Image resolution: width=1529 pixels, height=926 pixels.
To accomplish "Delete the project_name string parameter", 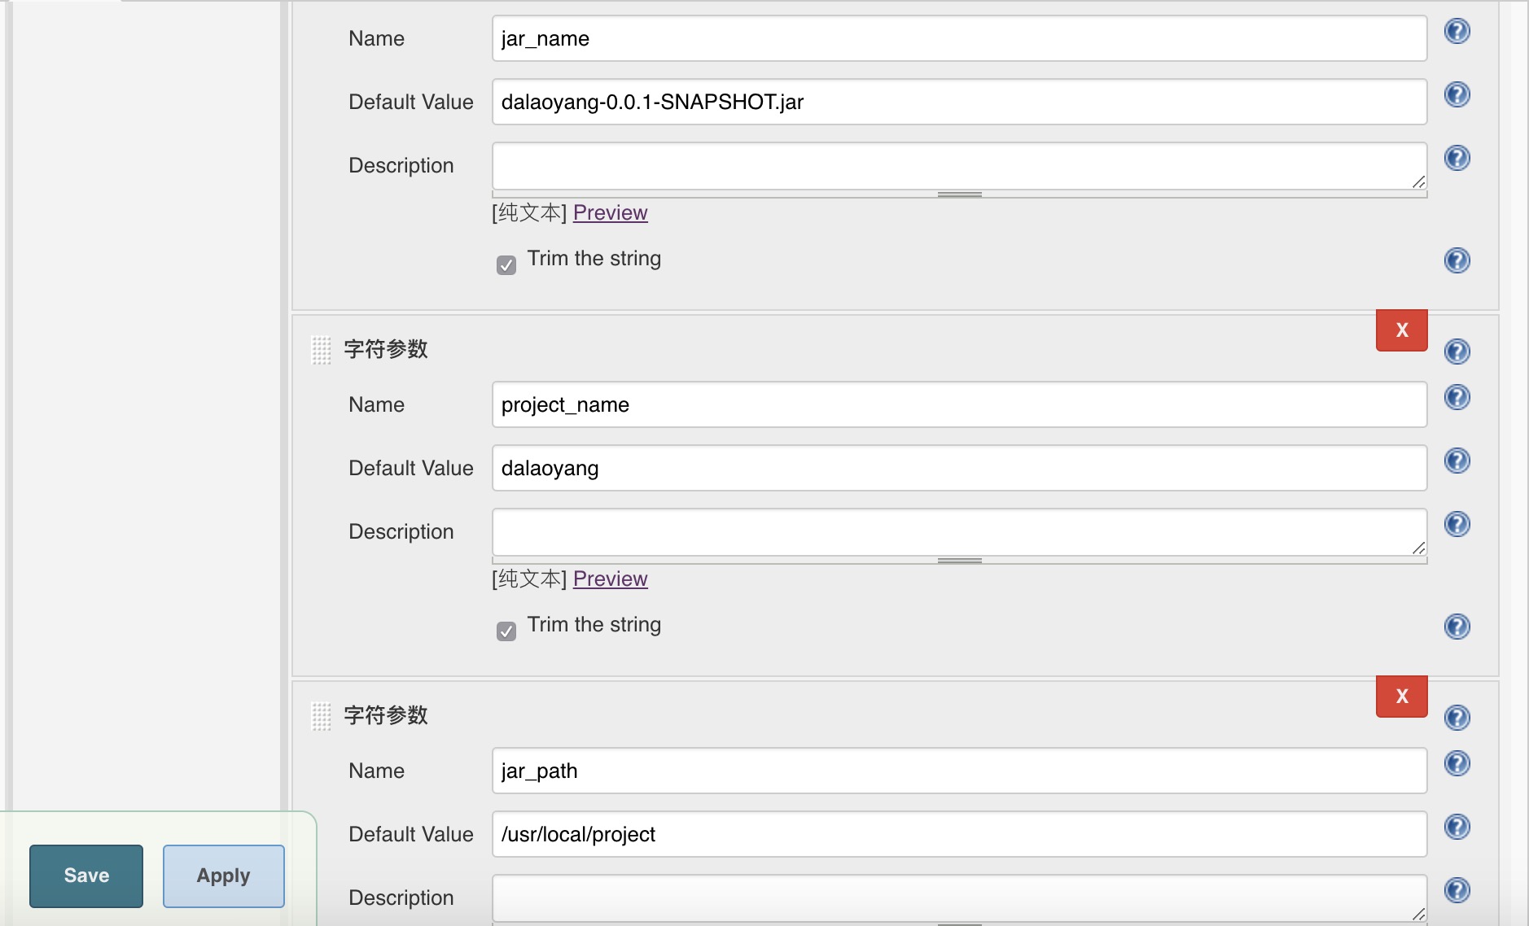I will 1401,330.
